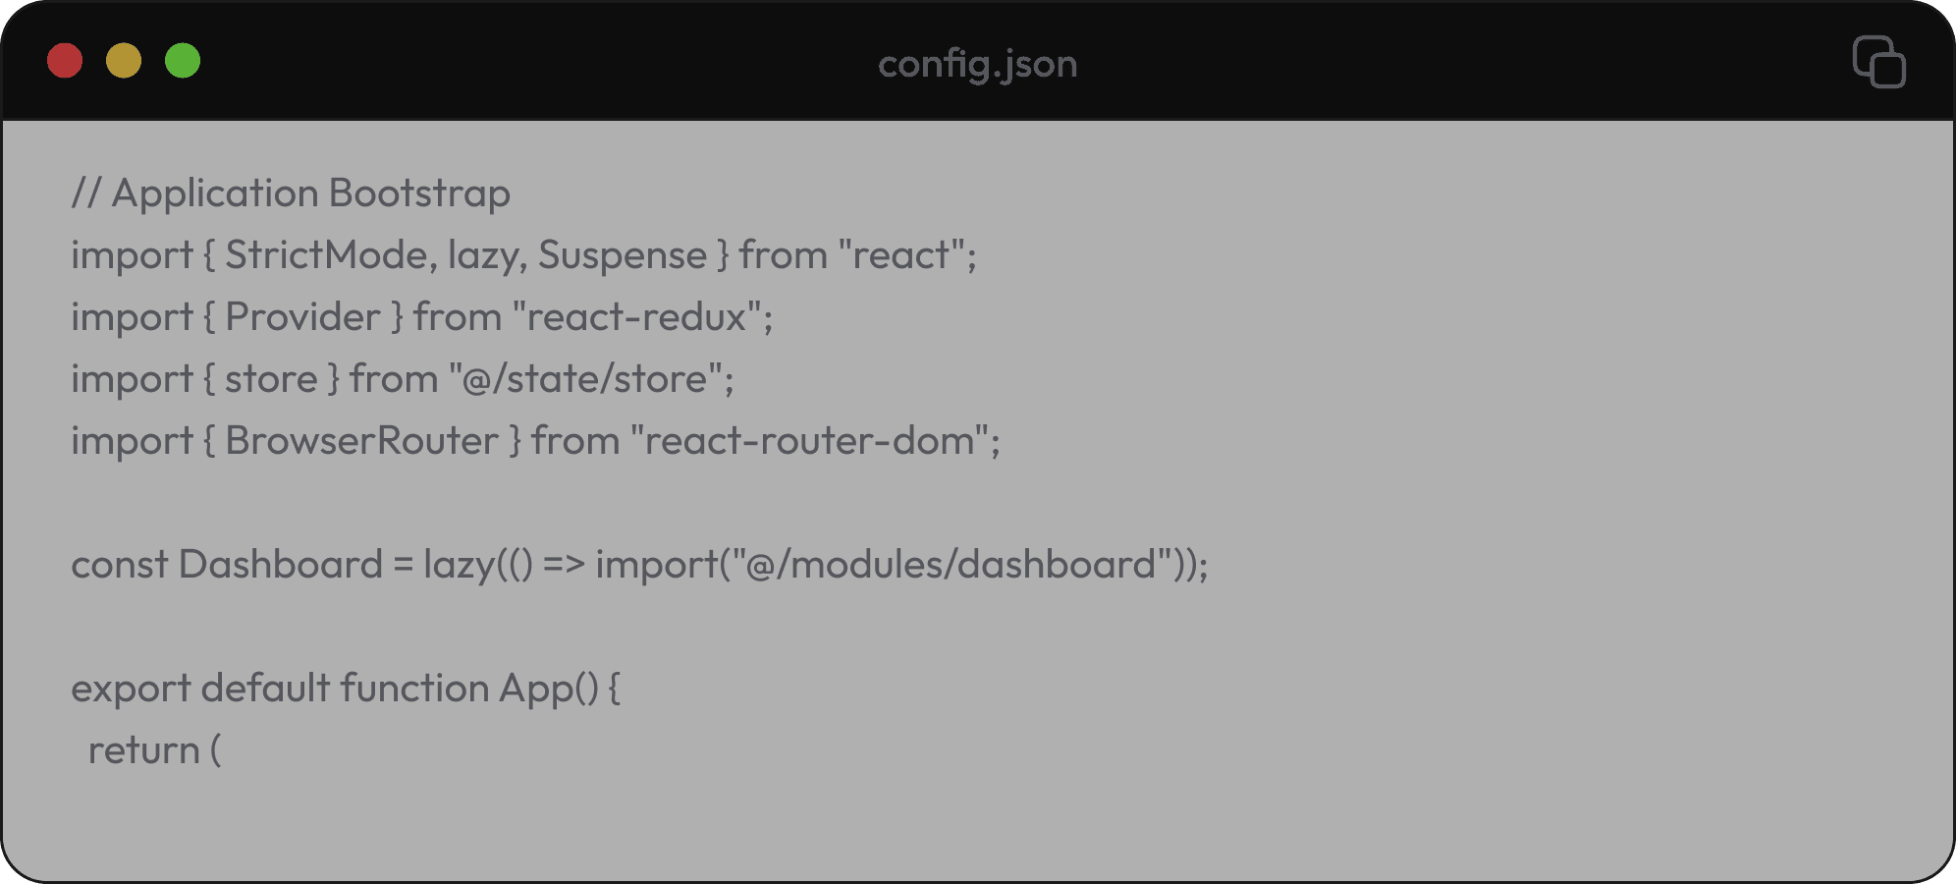Click the App() function name

(548, 689)
